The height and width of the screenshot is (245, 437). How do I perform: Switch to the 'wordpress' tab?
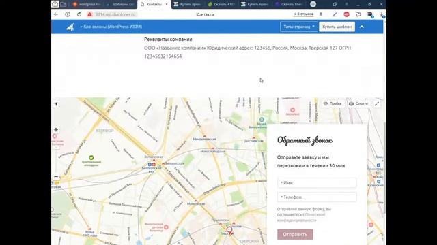[87, 4]
